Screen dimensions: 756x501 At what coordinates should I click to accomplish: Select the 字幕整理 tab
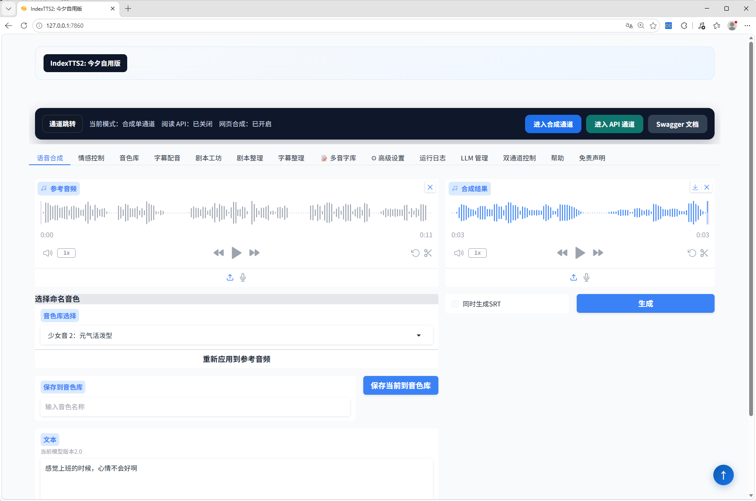coord(292,158)
